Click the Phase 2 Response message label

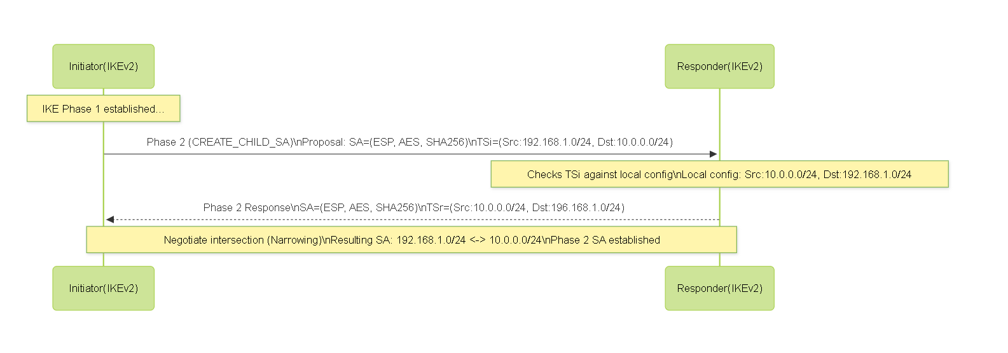point(413,207)
